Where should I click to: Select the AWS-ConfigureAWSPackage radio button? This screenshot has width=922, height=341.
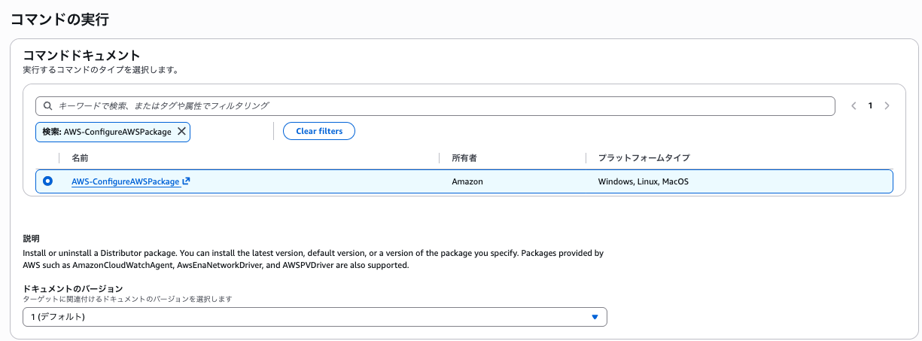pos(48,181)
